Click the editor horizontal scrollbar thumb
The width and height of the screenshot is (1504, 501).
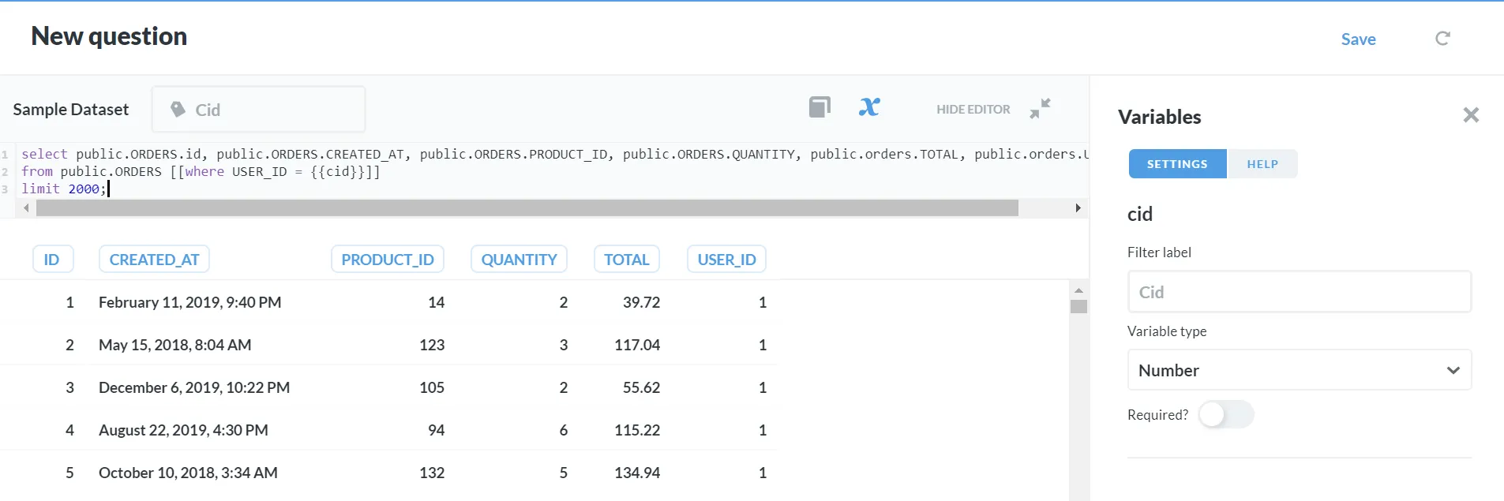[x=527, y=208]
